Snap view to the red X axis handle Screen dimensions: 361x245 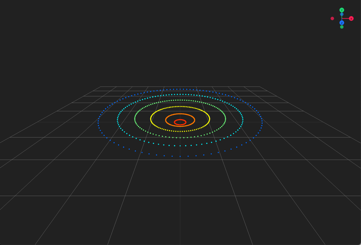pyautogui.click(x=351, y=19)
